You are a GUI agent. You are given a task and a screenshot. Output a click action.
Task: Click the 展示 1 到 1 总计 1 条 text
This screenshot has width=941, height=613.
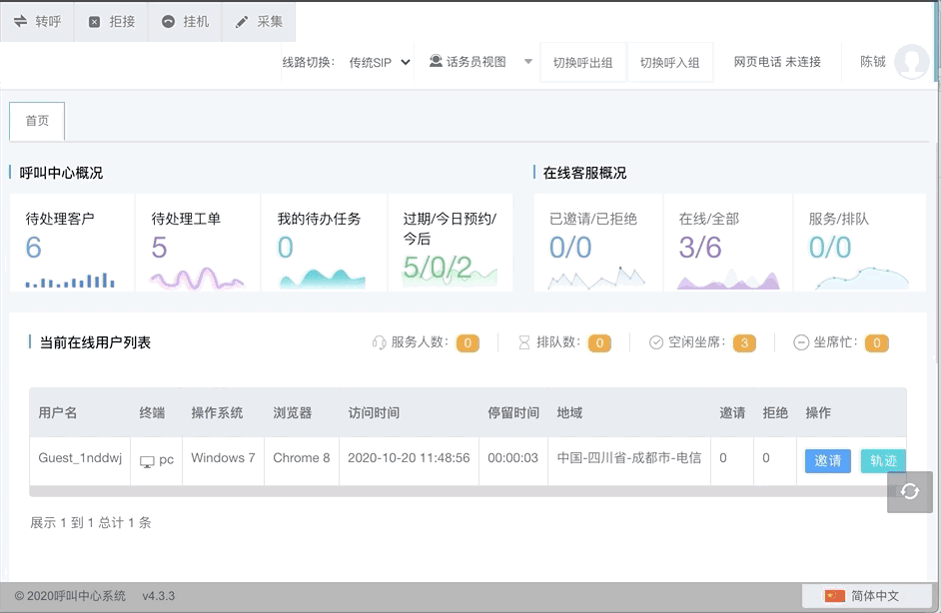pos(91,523)
